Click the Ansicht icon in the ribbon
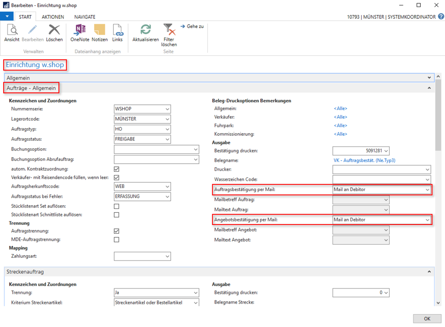This screenshot has width=445, height=327. [12, 30]
